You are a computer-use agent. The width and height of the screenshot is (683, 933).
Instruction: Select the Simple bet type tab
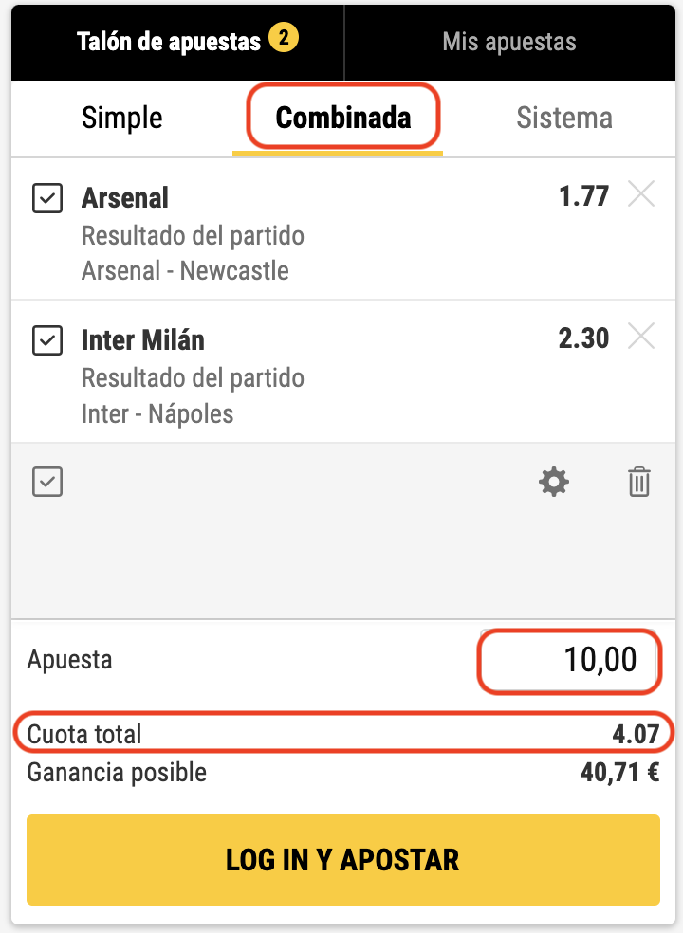(122, 118)
